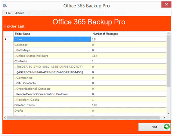Click the Folder Name column header
This screenshot has width=173, height=137.
[x=52, y=34]
